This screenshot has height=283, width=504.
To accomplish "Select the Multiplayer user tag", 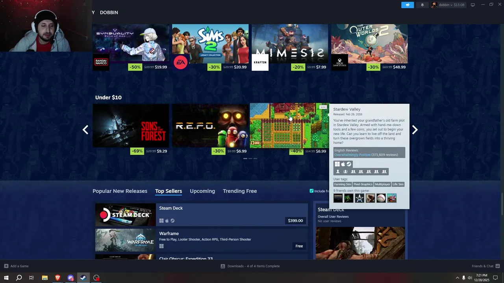I will (x=382, y=184).
